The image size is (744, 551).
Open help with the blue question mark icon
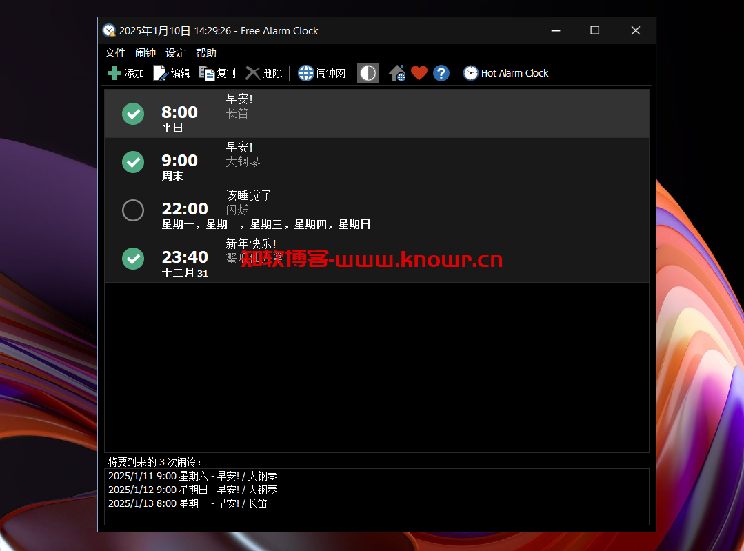coord(441,73)
